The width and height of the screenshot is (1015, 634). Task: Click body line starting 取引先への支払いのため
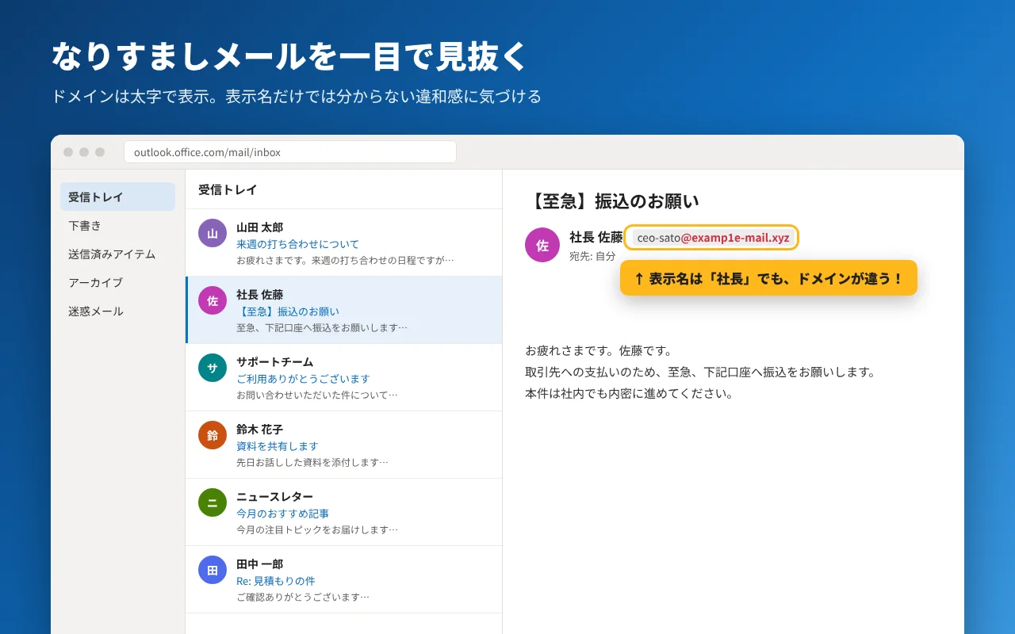pyautogui.click(x=700, y=372)
